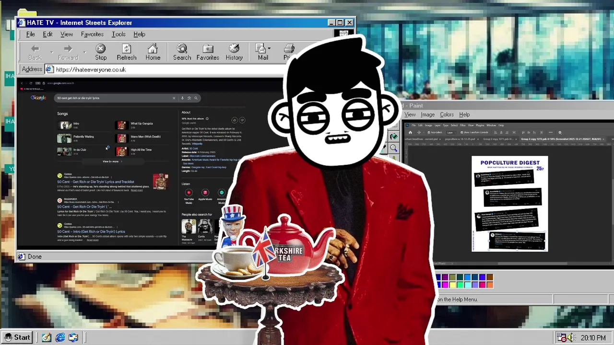Reload the page using the Refresh icon
The width and height of the screenshot is (614, 345).
pyautogui.click(x=127, y=48)
